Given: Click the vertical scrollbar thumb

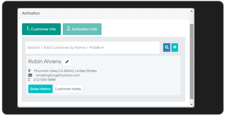Looking at the screenshot, I should click(192, 62).
